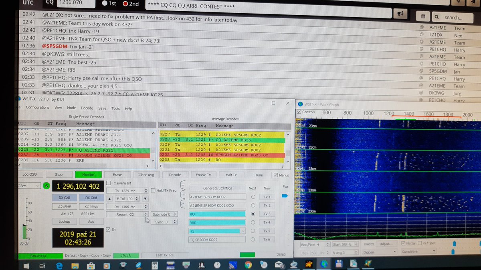Click the @ icon next to SP5GDM user
This screenshot has height=270, width=481.
click(x=422, y=72)
